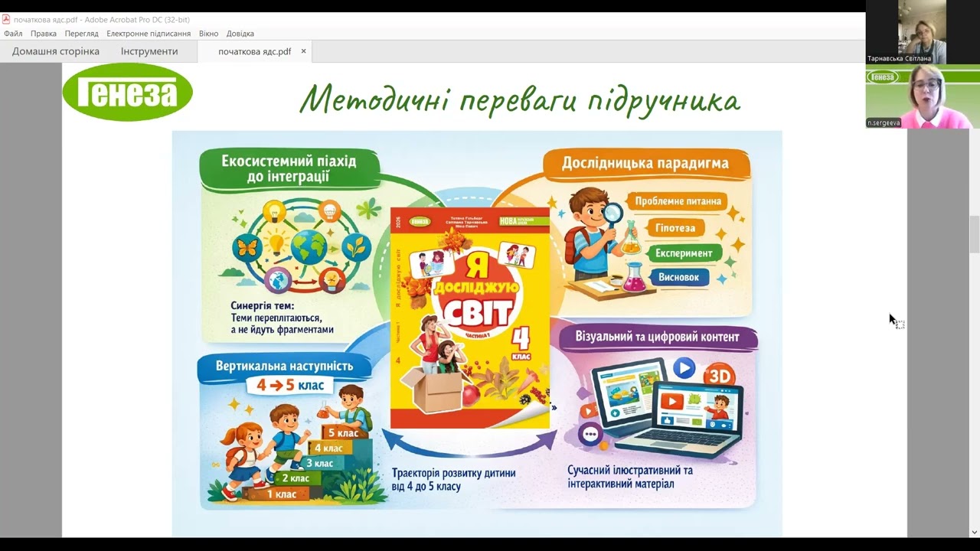Click the globe icon in ecosystem diagram
Image resolution: width=980 pixels, height=551 pixels.
pos(309,247)
